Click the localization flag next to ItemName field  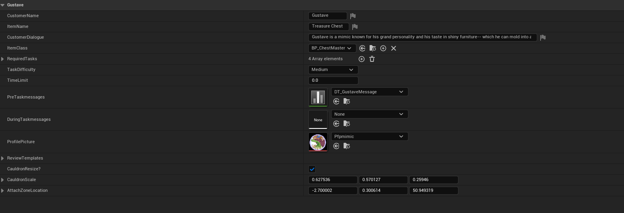355,27
